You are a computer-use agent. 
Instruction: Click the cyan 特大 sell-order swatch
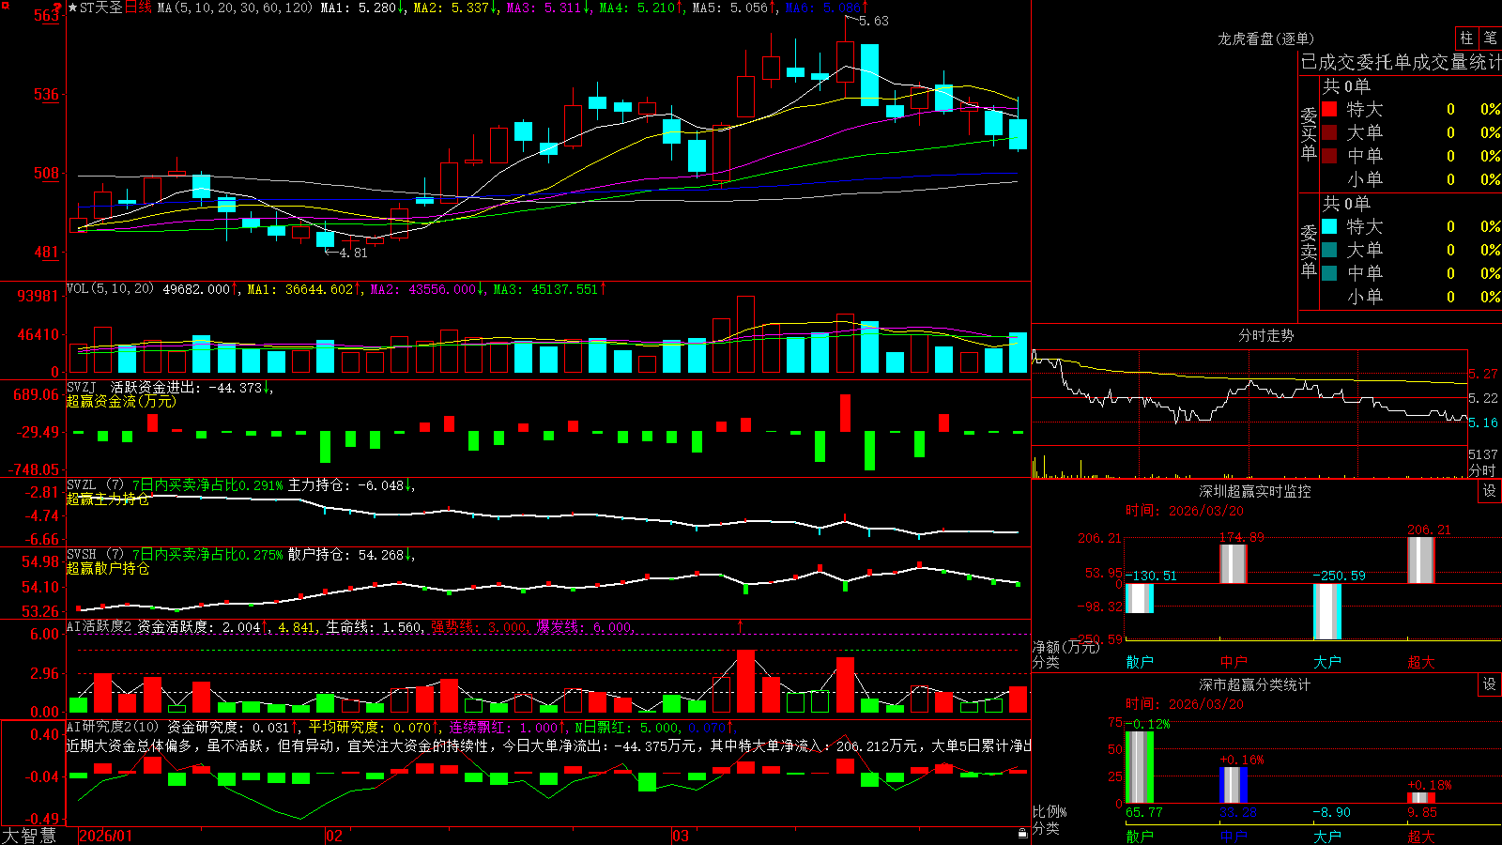(1329, 226)
